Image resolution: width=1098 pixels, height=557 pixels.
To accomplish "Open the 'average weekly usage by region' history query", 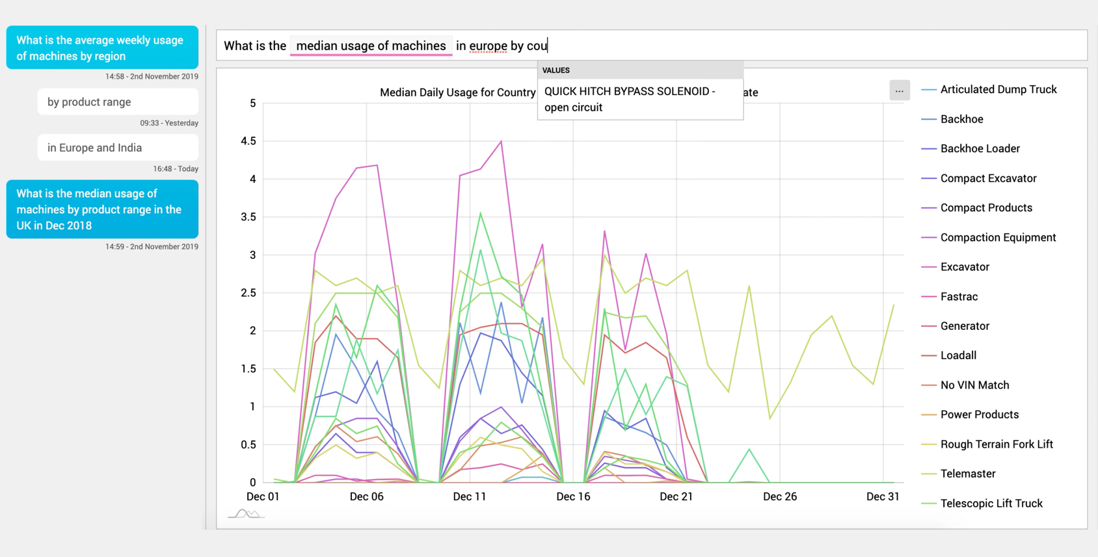I will [x=102, y=48].
